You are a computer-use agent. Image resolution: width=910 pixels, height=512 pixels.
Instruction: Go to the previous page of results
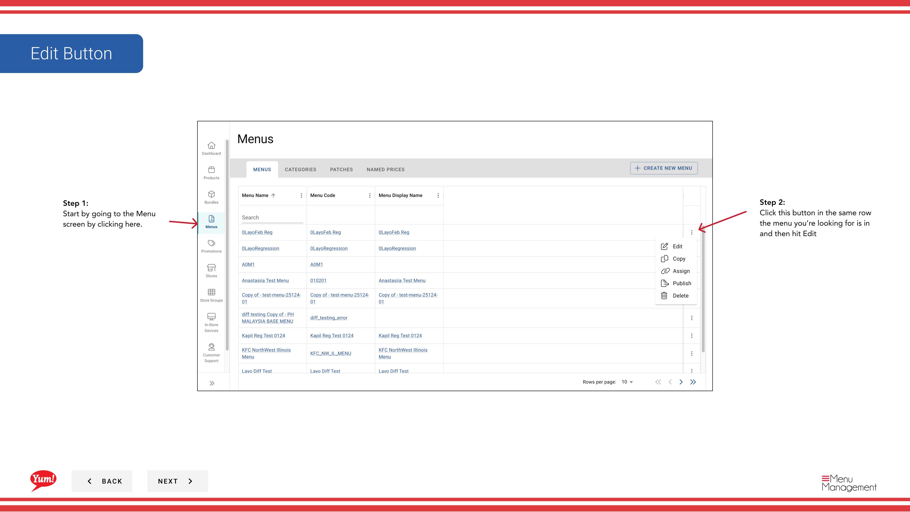(670, 382)
